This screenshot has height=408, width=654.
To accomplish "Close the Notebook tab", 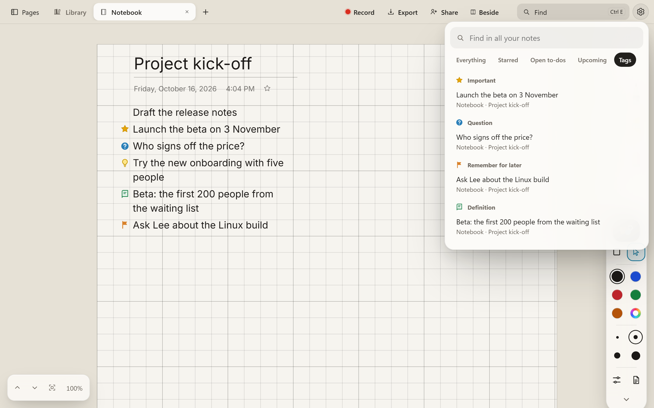I will point(187,12).
